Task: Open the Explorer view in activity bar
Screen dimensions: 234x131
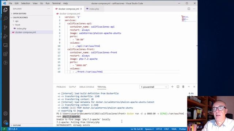Action: 5,10
